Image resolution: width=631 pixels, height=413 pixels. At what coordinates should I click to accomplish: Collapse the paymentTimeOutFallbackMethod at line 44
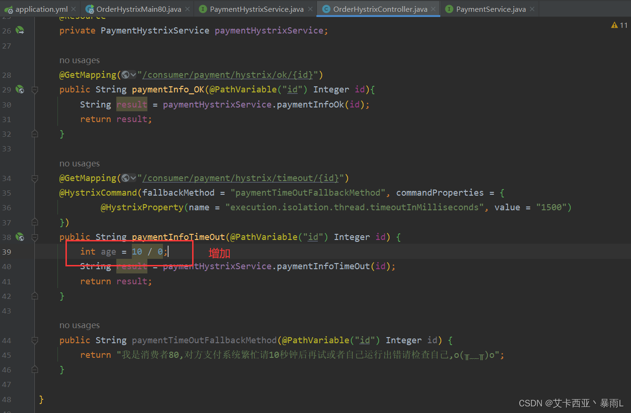pyautogui.click(x=34, y=340)
